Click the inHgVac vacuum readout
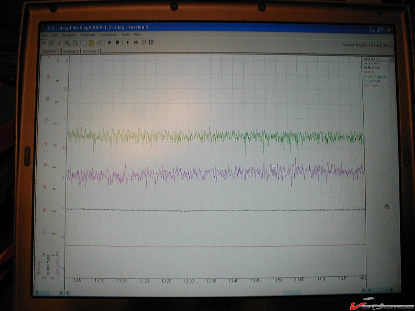The image size is (415, 311). coord(375,77)
